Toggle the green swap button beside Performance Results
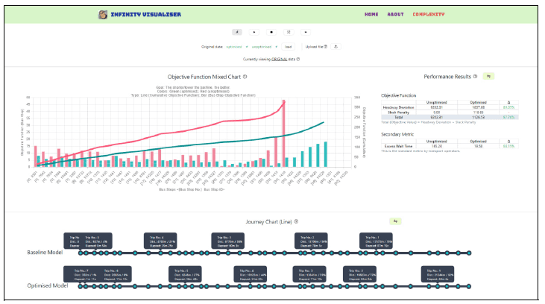This screenshot has height=304, width=545. tap(488, 76)
